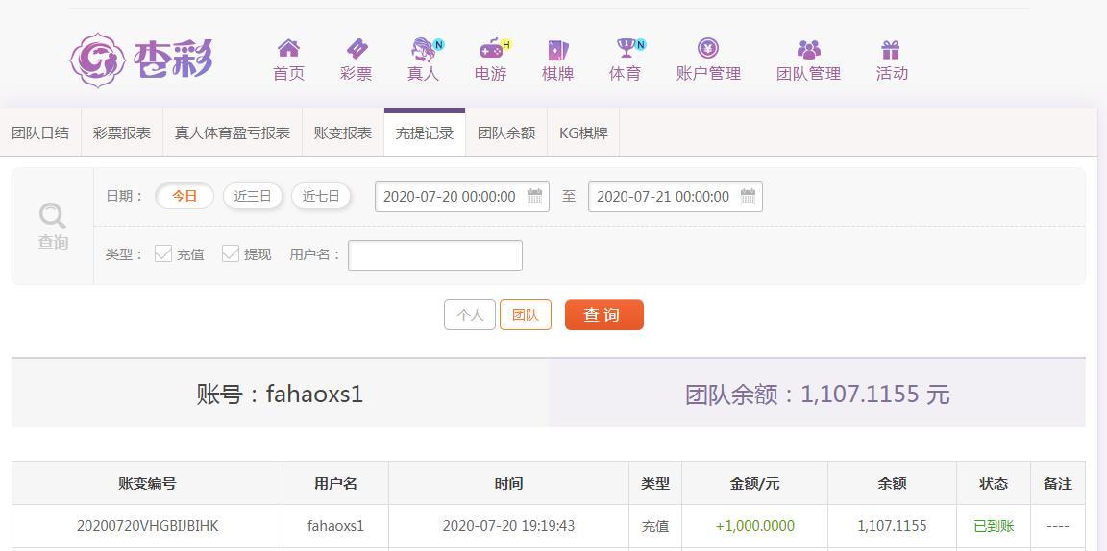Open the KG棋牌 tab
Screen dimensions: 1107x551
tap(583, 133)
